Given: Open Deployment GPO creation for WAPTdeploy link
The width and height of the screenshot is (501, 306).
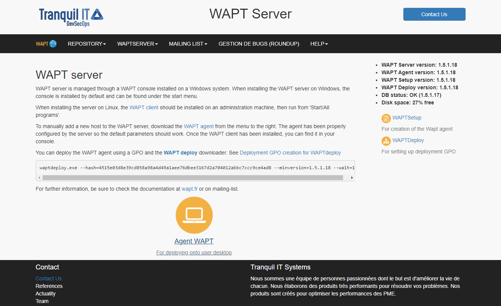Looking at the screenshot, I should pyautogui.click(x=290, y=153).
